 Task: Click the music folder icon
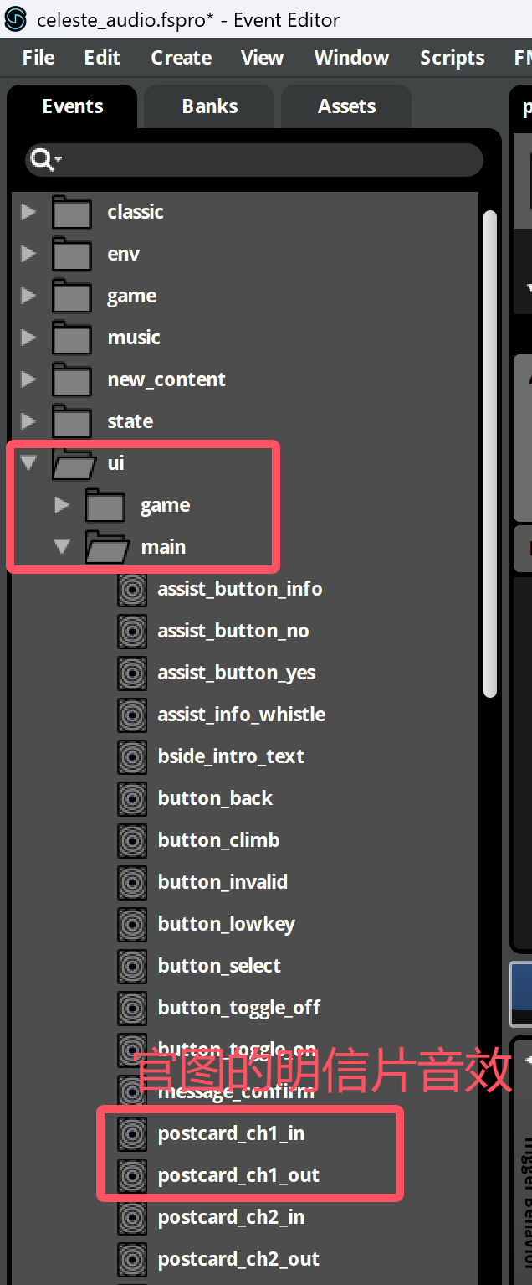tap(72, 338)
